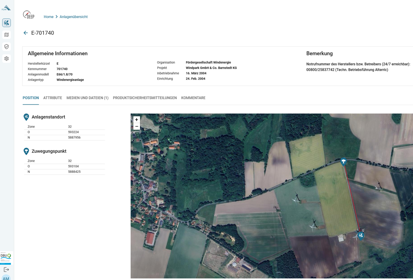The width and height of the screenshot is (413, 280).
Task: Navigate to Home breadcrumb
Action: [x=48, y=17]
